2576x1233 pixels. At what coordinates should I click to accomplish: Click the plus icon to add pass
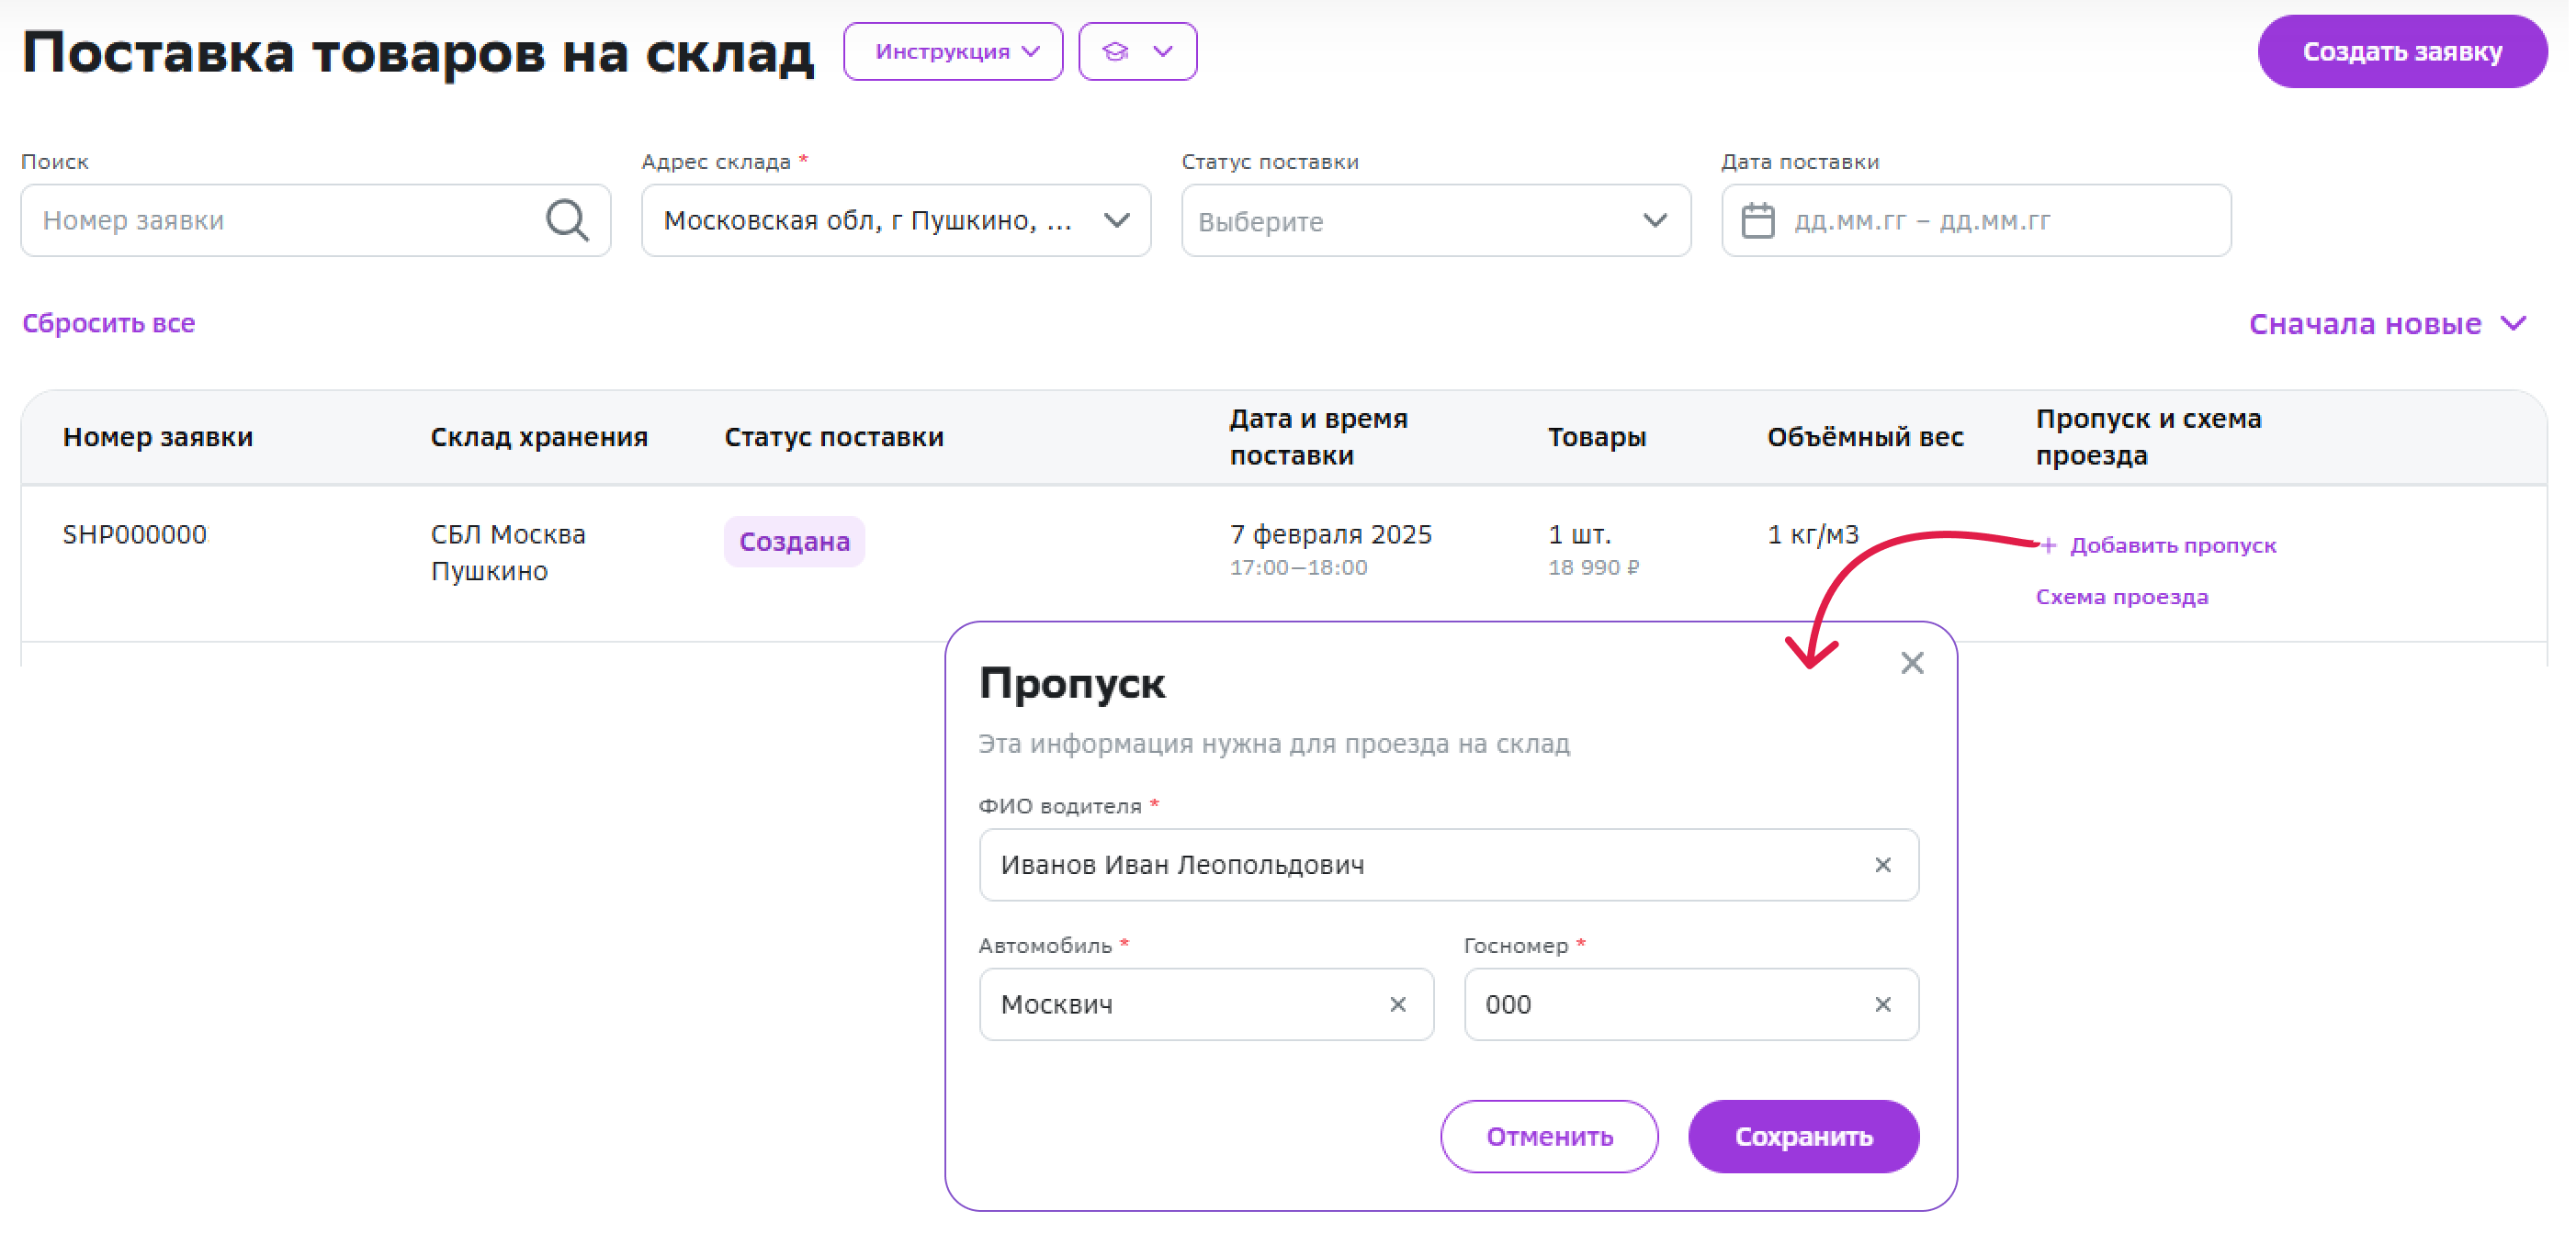[x=2049, y=545]
